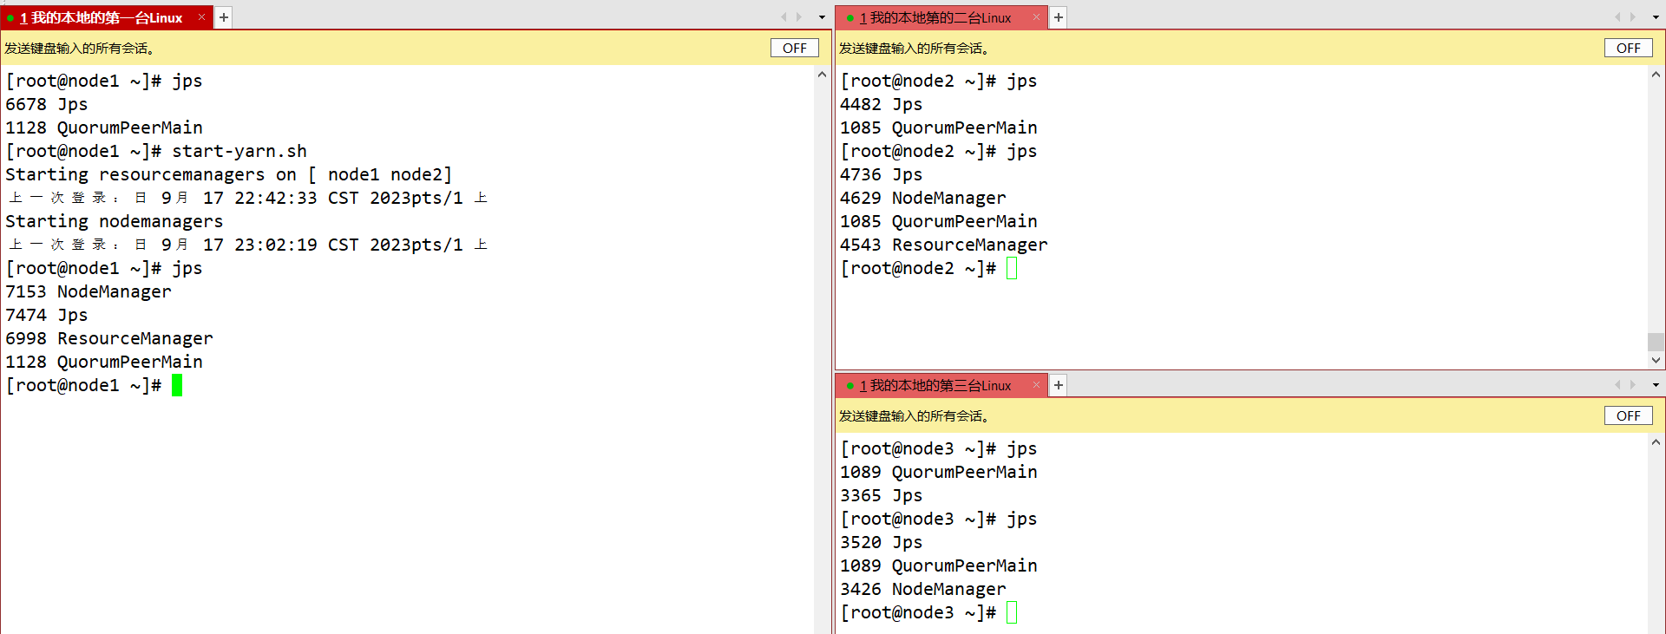Click scroll-up arrow in node2 terminal
The width and height of the screenshot is (1666, 634).
[1656, 75]
